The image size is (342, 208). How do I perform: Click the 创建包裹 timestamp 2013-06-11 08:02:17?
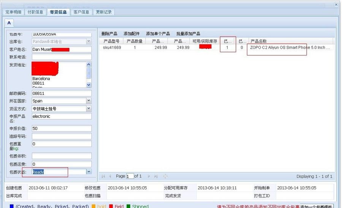[x=48, y=188]
